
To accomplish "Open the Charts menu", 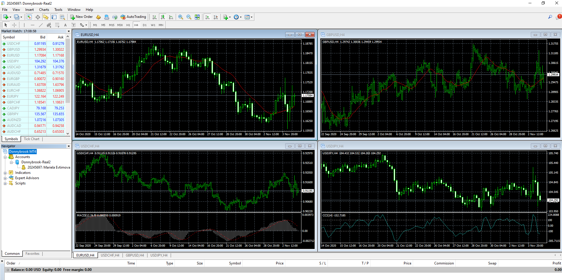I will [44, 10].
